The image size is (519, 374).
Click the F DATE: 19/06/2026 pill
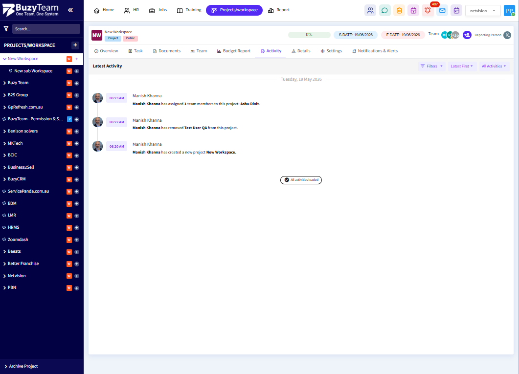tap(403, 35)
